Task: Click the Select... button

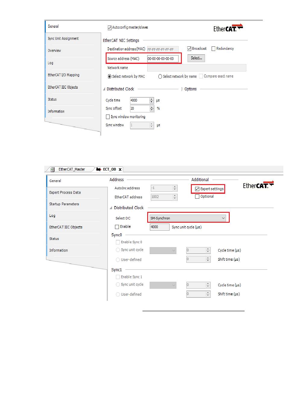Action: click(196, 58)
